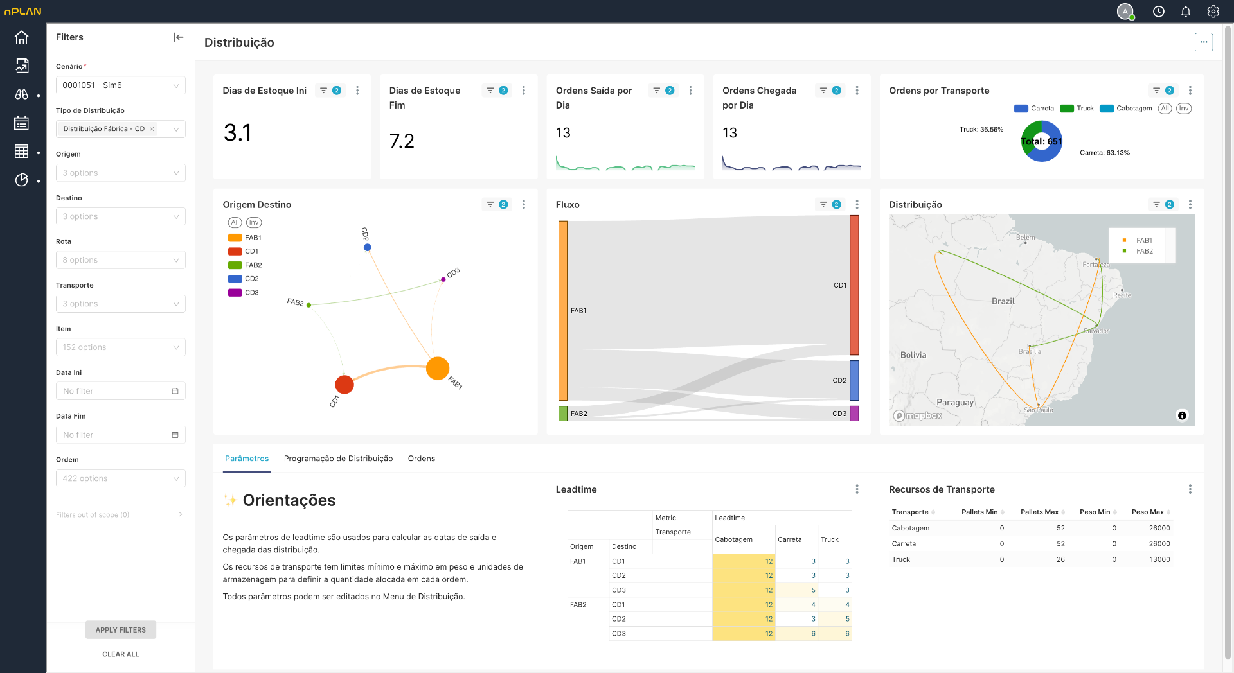
Task: Open the Home icon in the sidebar
Action: coord(22,38)
